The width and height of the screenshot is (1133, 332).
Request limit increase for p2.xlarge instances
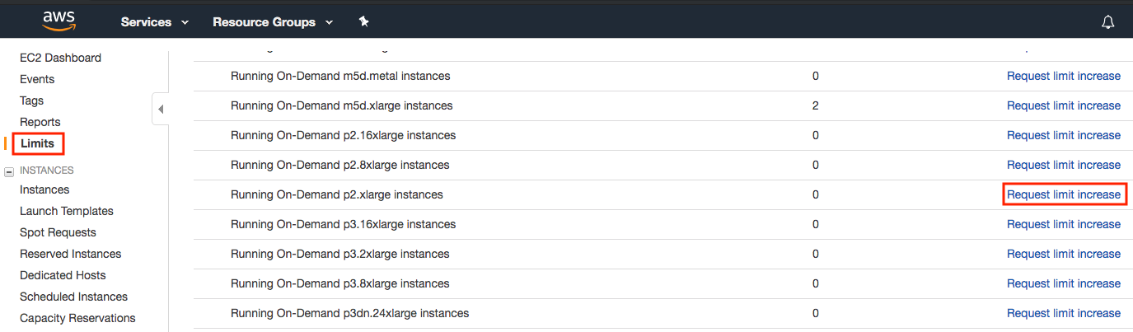(x=1063, y=194)
